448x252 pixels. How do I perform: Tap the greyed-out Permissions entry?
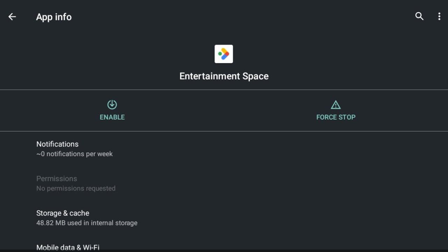pos(224,183)
